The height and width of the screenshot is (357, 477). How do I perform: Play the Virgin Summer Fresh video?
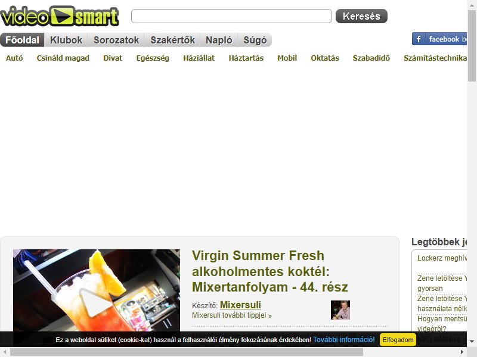pos(96,303)
